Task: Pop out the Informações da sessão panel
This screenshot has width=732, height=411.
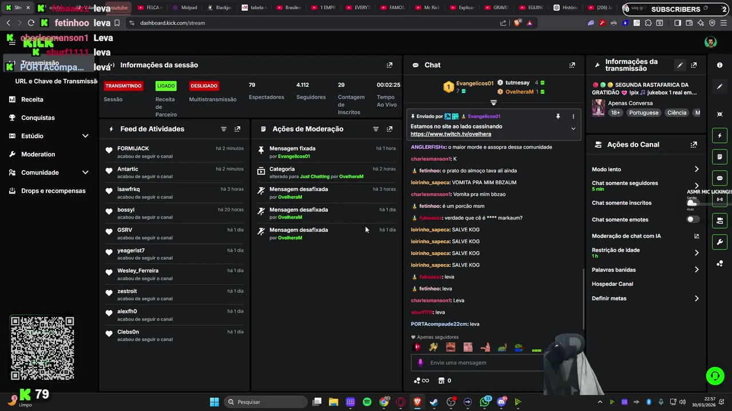Action: 389,65
